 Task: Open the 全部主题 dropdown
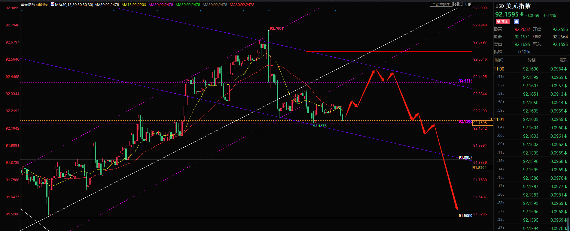coord(441,4)
